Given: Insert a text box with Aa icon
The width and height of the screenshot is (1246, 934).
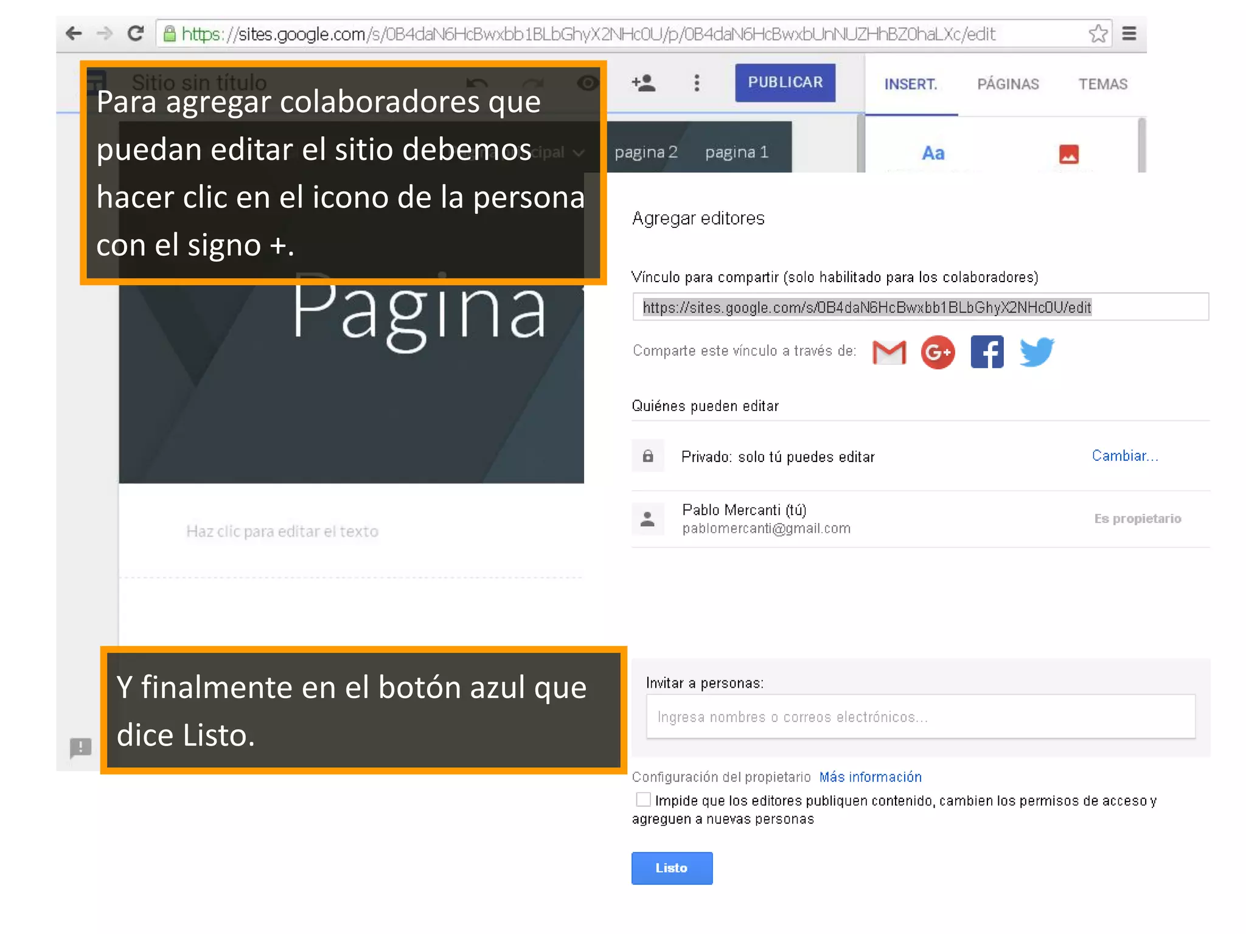Looking at the screenshot, I should (x=933, y=153).
